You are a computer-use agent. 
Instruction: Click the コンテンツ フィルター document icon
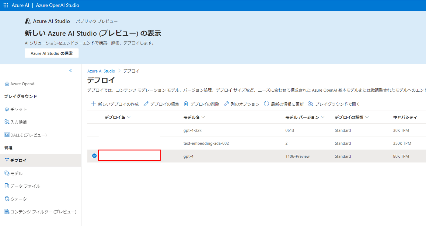point(7,211)
